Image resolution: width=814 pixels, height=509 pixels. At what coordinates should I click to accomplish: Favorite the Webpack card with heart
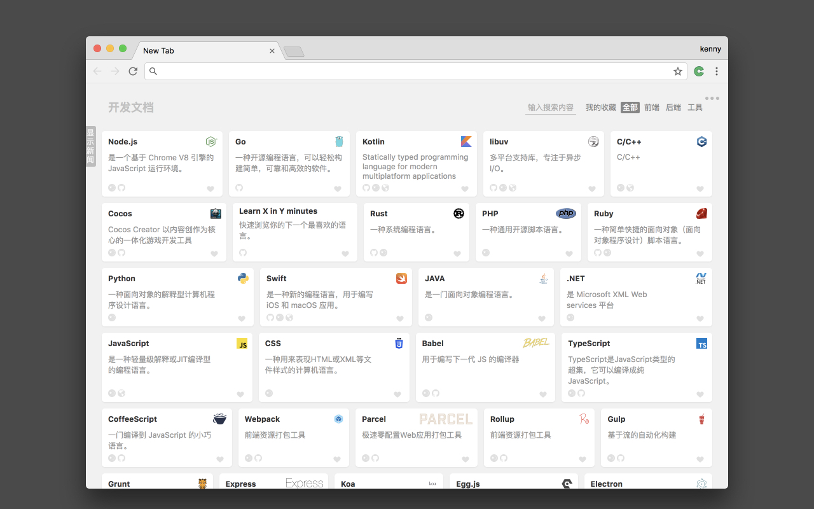(x=337, y=459)
